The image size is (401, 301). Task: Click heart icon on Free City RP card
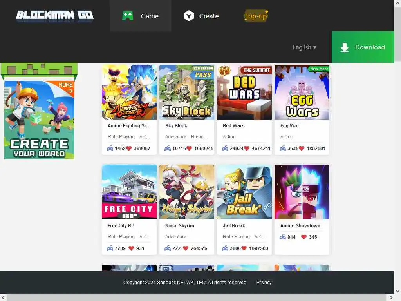(131, 248)
